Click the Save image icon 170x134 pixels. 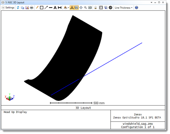click(x=27, y=8)
